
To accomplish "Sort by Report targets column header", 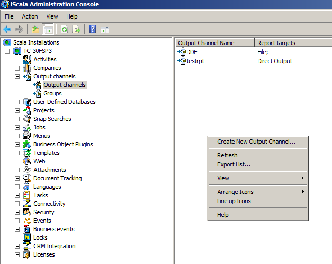I will pyautogui.click(x=293, y=43).
